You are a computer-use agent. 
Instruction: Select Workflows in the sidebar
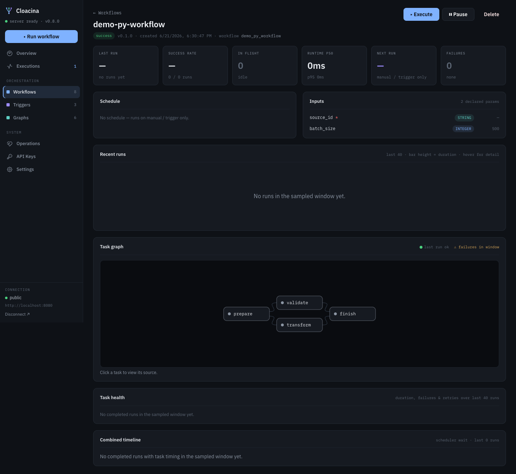pos(41,92)
